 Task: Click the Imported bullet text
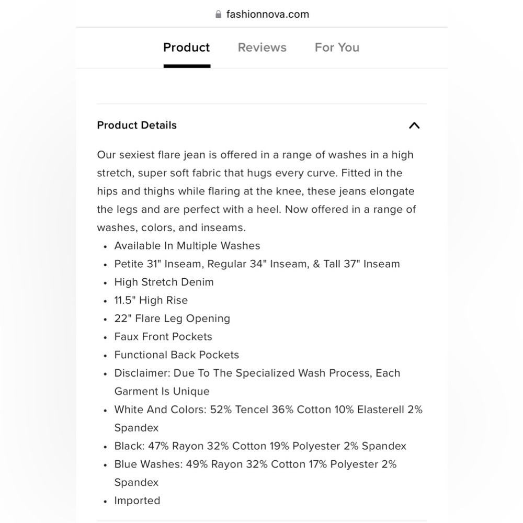click(x=137, y=501)
